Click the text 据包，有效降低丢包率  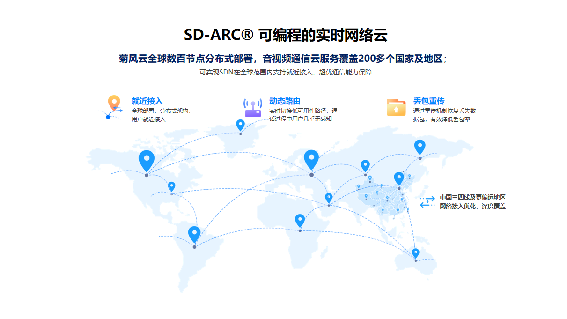pos(442,119)
